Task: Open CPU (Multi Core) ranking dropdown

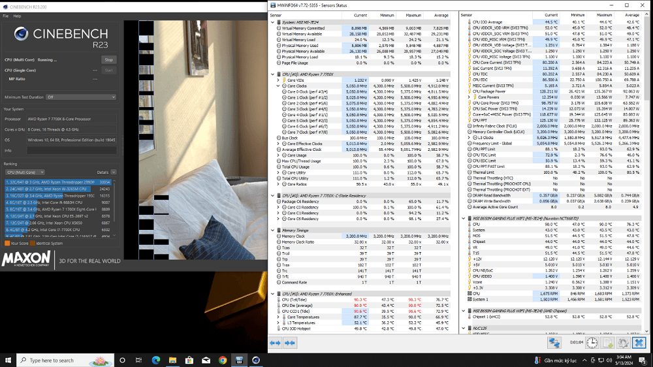Action: 25,172
